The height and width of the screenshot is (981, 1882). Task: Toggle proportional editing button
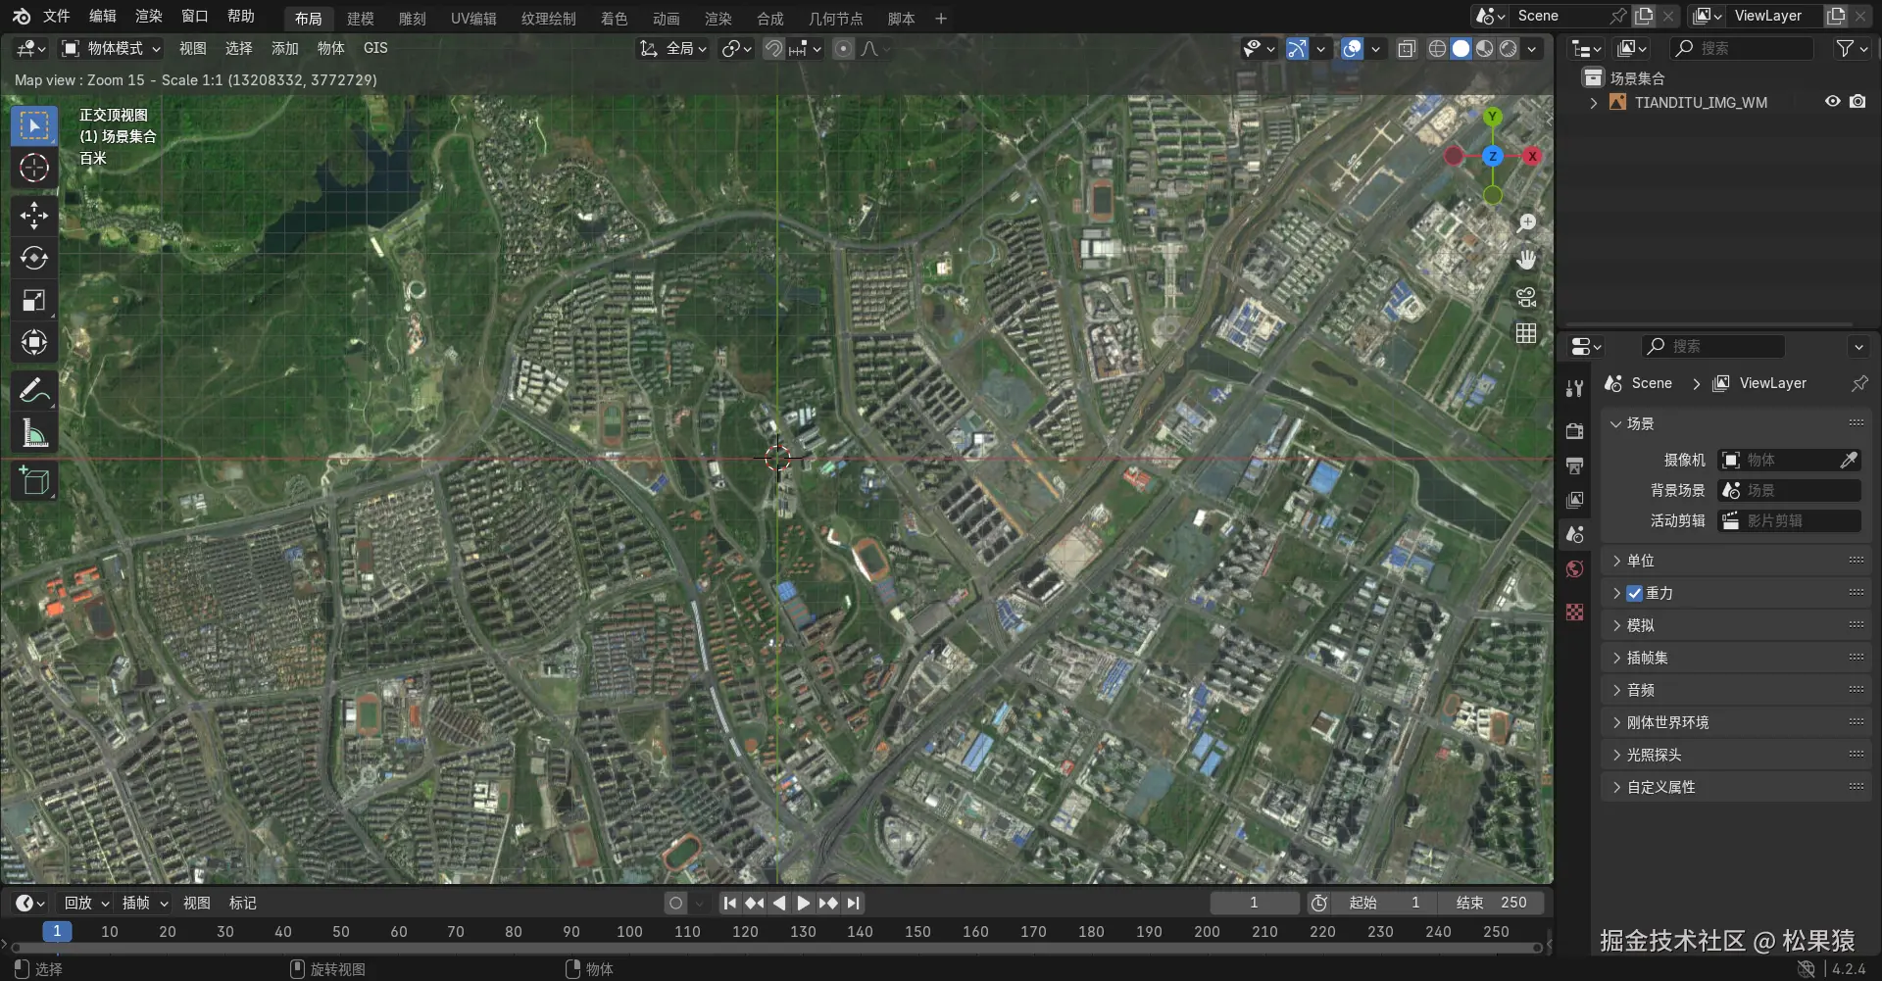pos(843,48)
